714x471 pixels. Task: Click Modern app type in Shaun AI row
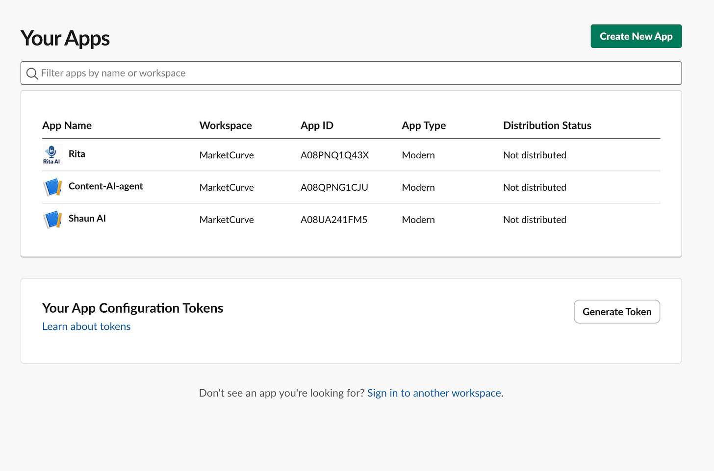(418, 220)
